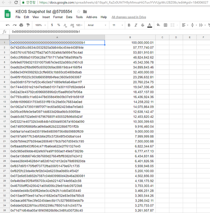Screen dimensions: 210x213
Task: Select cell with value 5,200,100.00
Action: (x=130, y=171)
